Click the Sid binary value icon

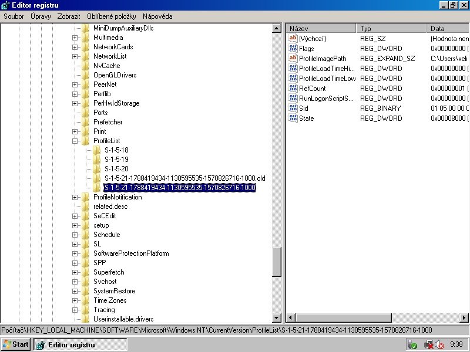[x=293, y=109]
